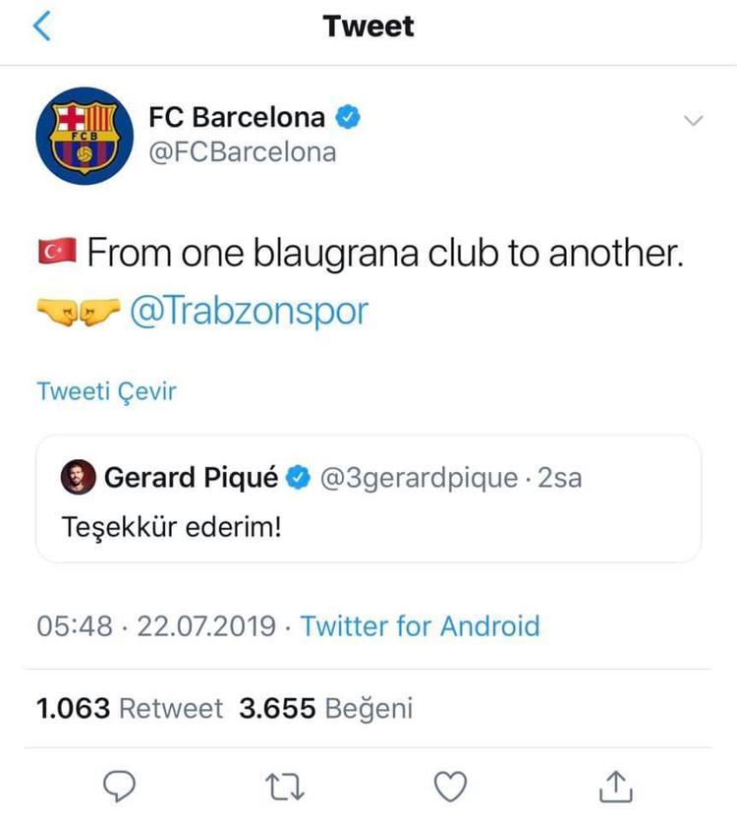
Task: Click the FC Barcelona display name
Action: click(x=237, y=118)
